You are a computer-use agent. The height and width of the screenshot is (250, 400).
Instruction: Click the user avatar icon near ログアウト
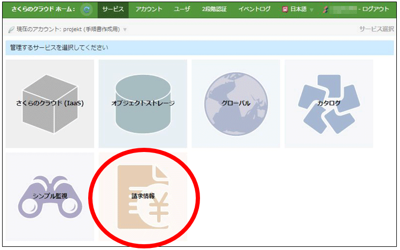(x=325, y=9)
